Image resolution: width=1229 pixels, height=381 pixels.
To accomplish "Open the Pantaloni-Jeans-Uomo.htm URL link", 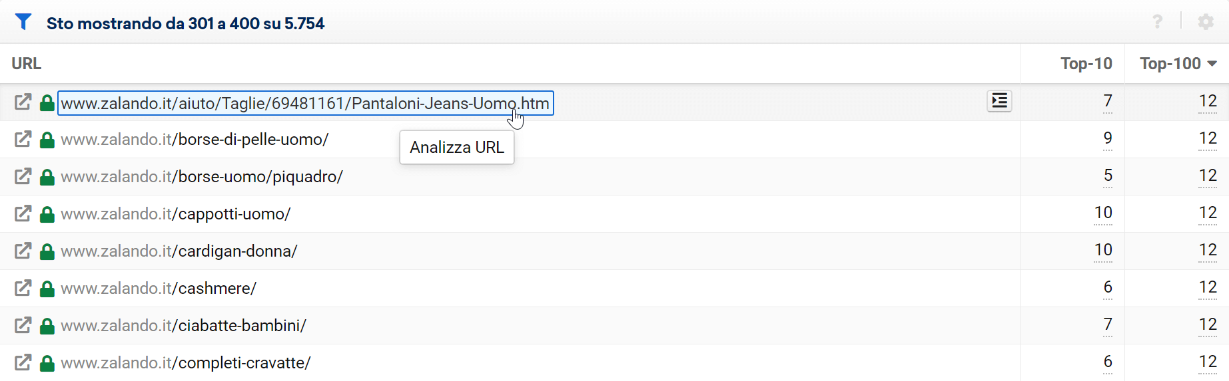I will point(305,103).
